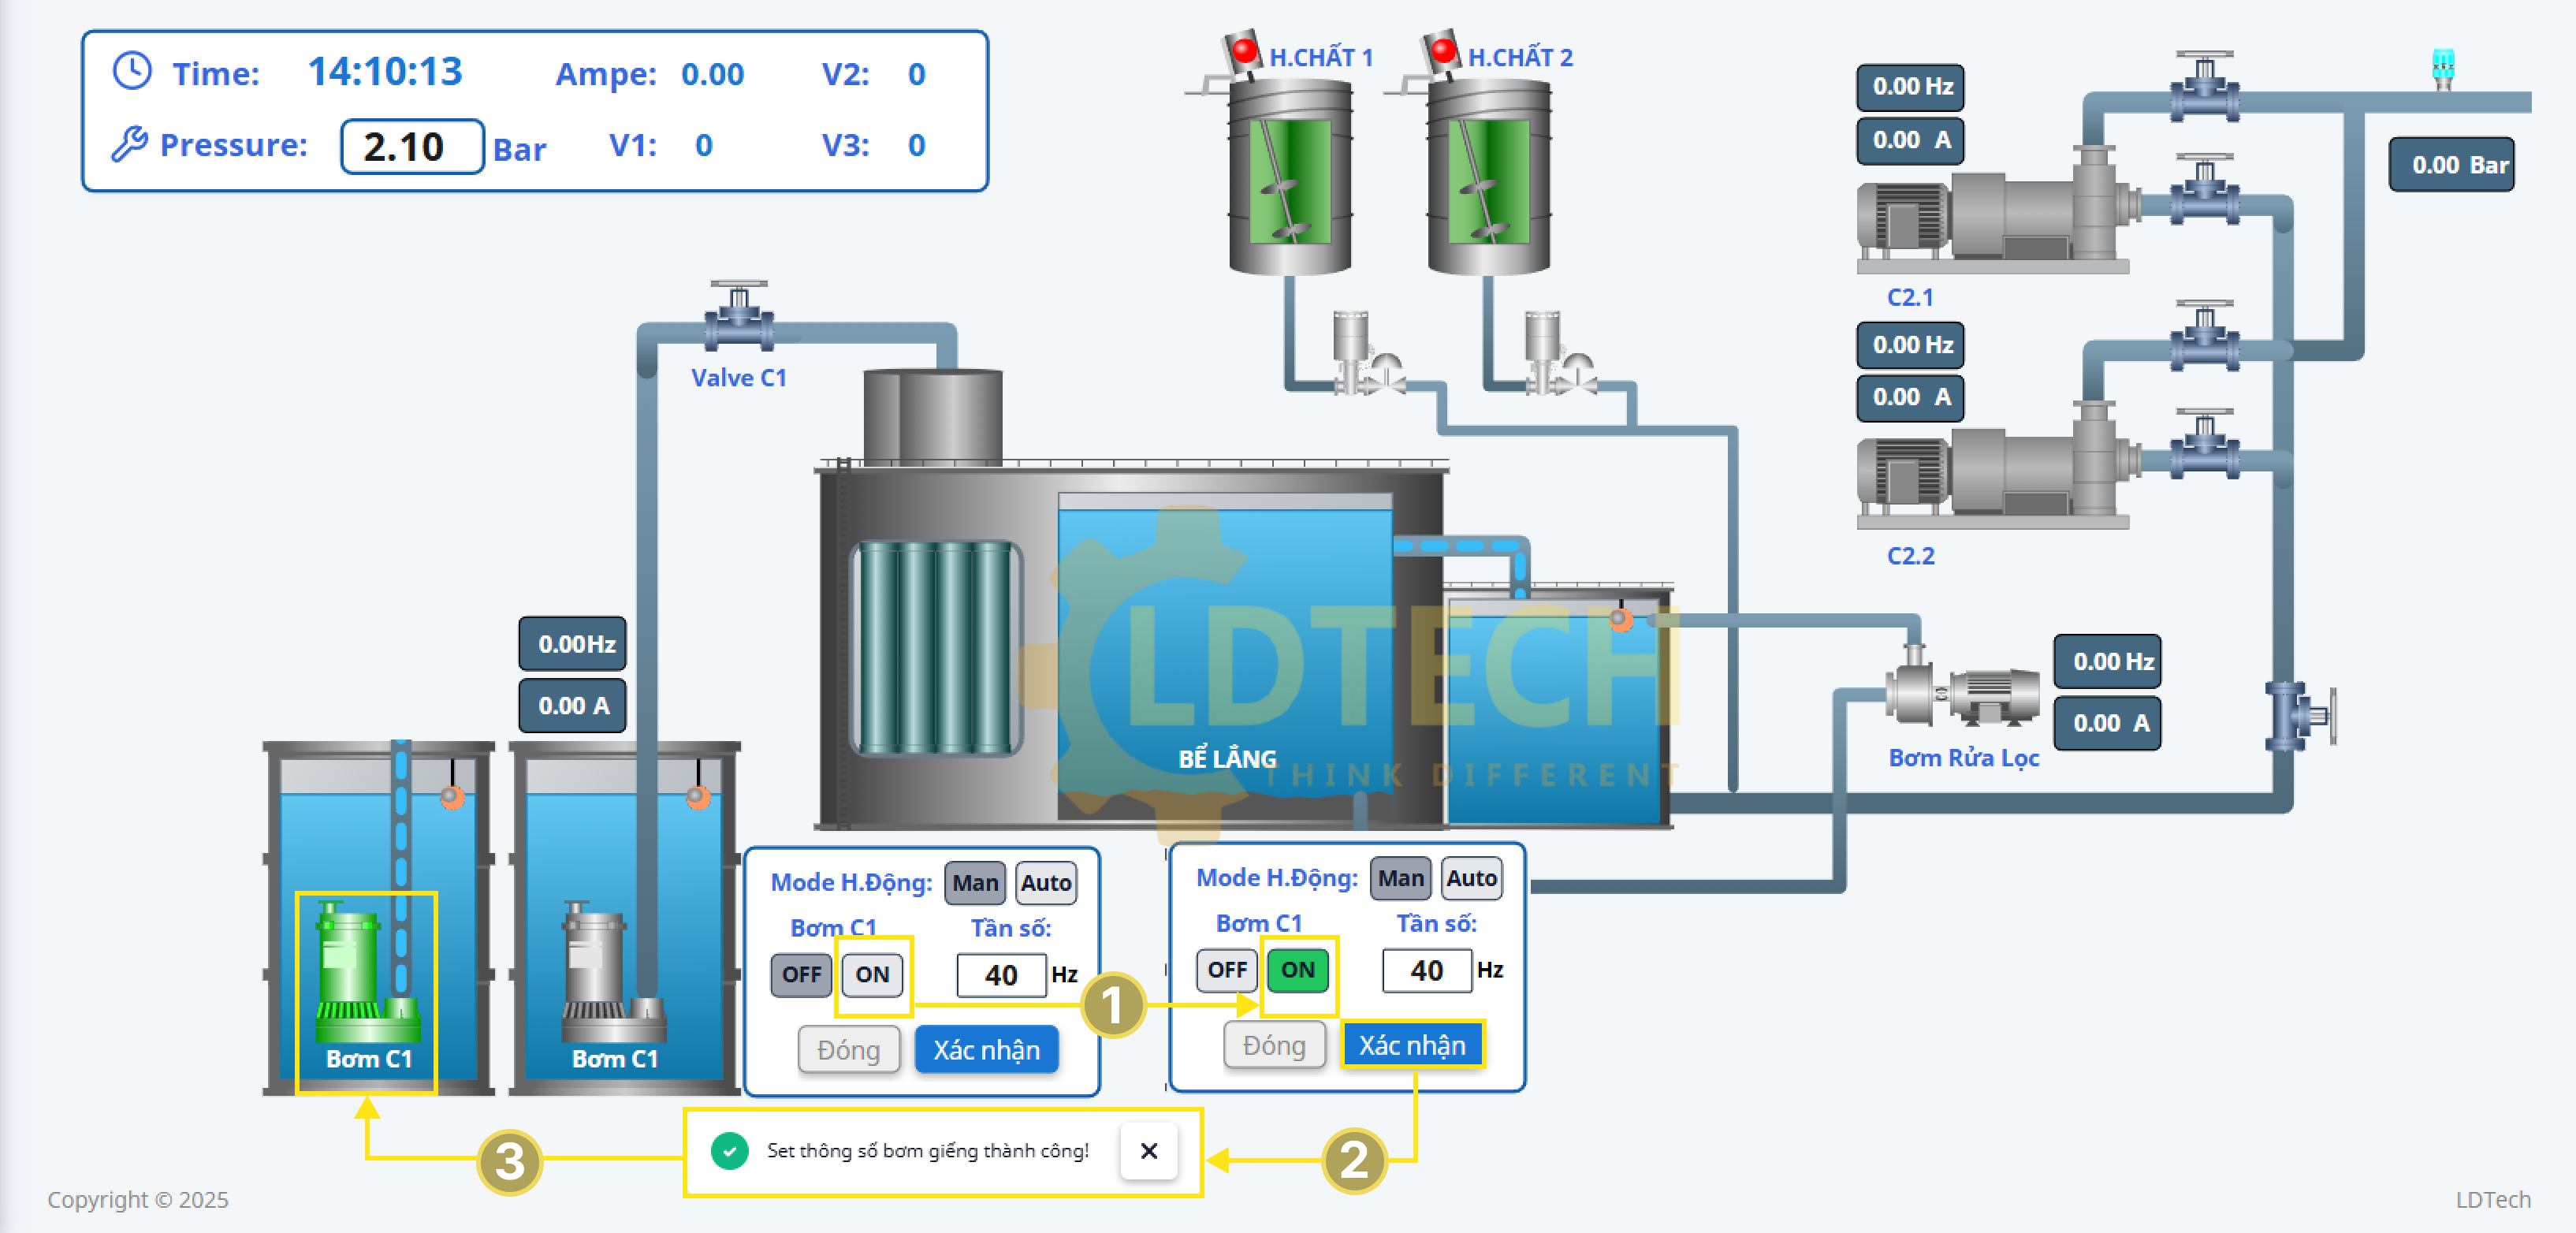Click the 40 Hz frequency field left panel

click(1000, 974)
